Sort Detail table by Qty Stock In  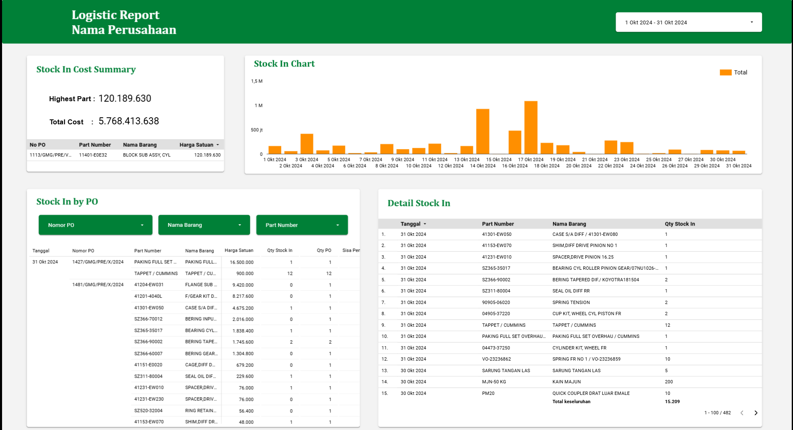pos(680,224)
